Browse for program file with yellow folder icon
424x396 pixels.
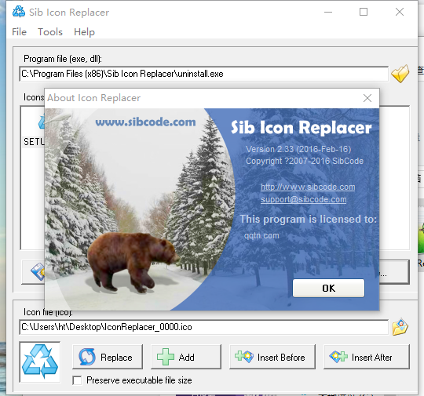pos(400,74)
